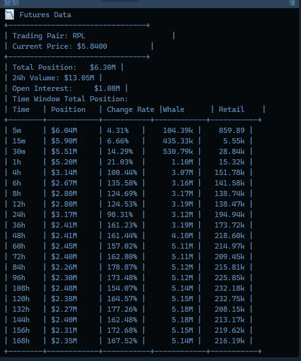Viewport: 301px width, 361px height.
Task: Select the 'Trading Pair: RPL' line
Action: click(49, 36)
